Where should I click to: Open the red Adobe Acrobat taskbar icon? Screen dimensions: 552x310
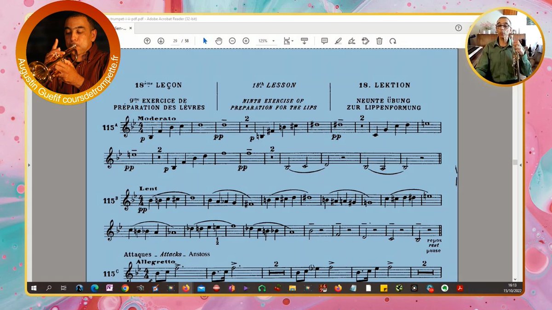[459, 288]
